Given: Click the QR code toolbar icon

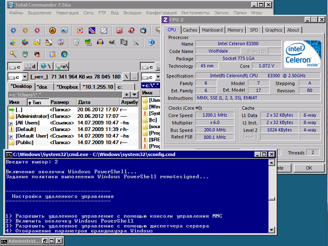Looking at the screenshot, I should [x=124, y=42].
